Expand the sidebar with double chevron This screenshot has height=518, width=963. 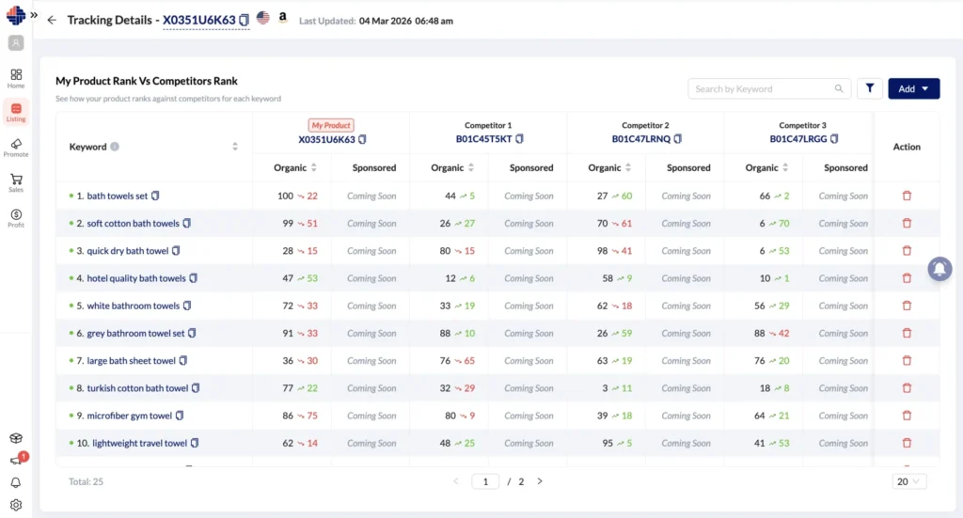[34, 15]
